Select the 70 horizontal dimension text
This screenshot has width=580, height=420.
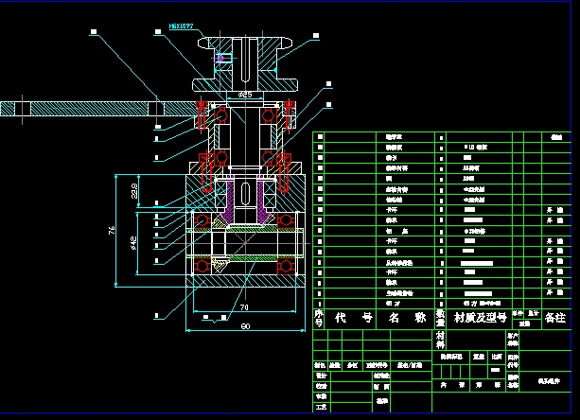pos(243,307)
